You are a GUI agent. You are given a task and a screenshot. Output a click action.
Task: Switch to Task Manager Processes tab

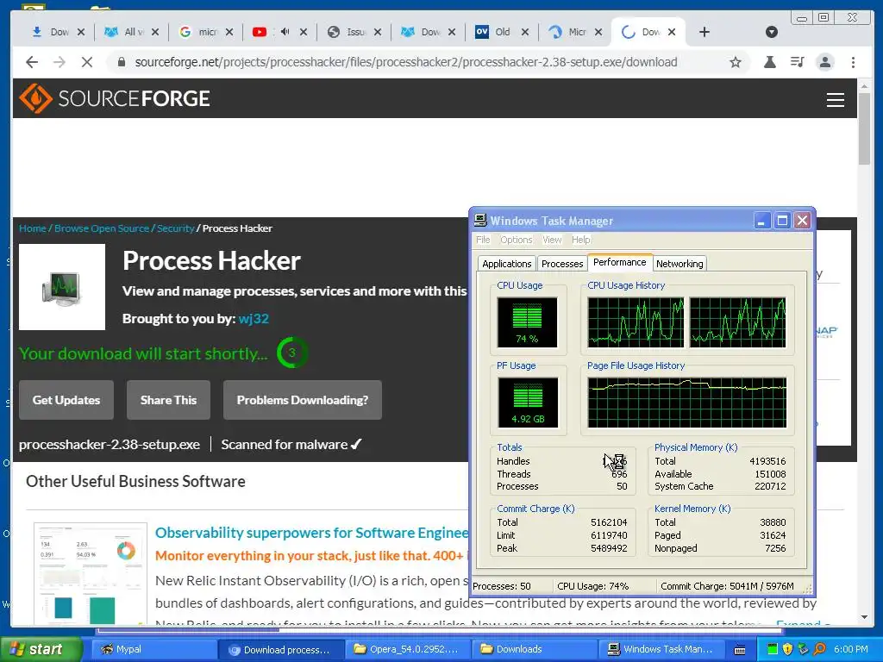click(562, 264)
